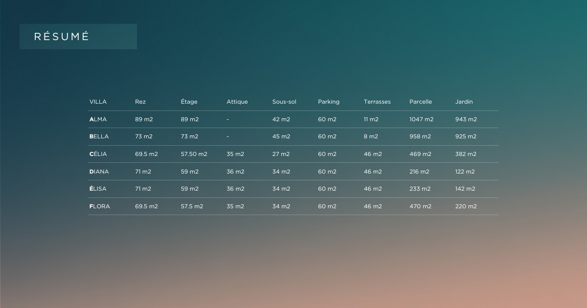
Task: Click the Rez column header
Action: (x=140, y=102)
